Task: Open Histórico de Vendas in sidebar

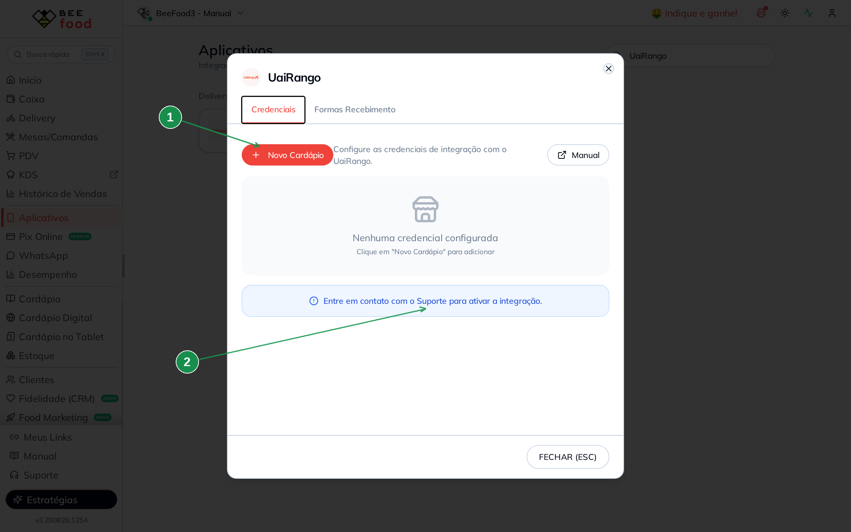Action: point(61,193)
